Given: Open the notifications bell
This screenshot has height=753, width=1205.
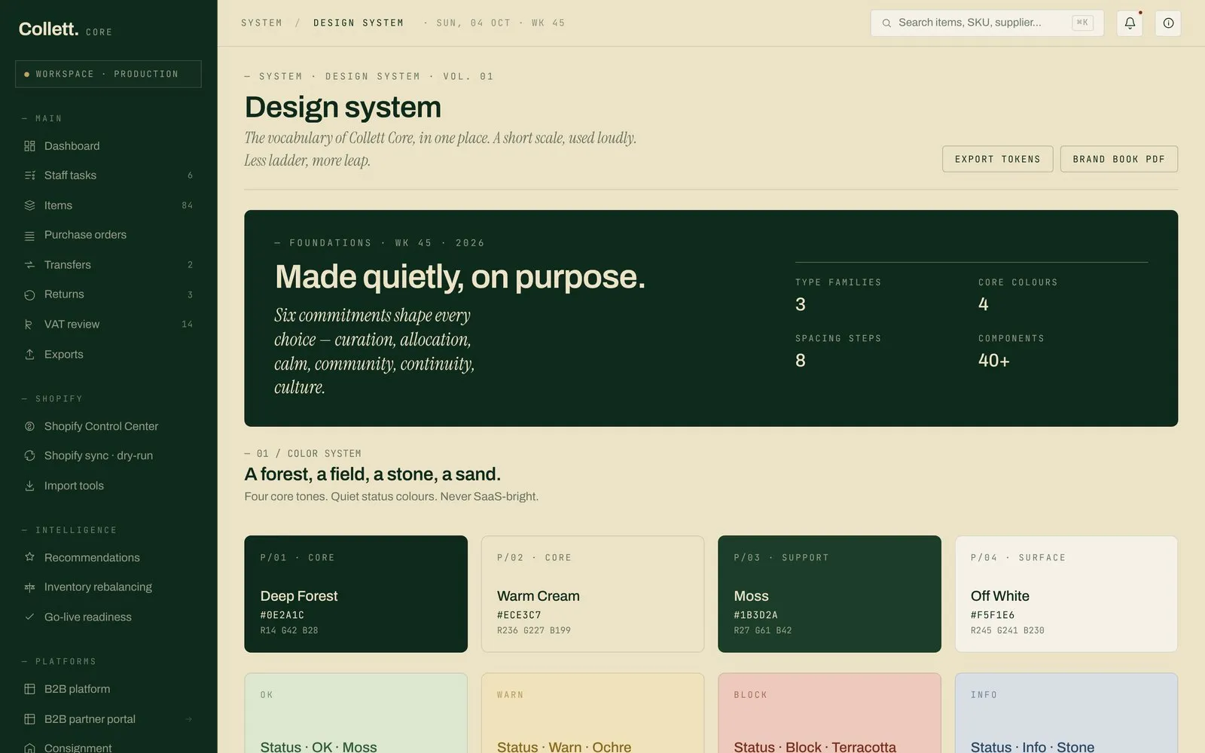Looking at the screenshot, I should [1130, 23].
